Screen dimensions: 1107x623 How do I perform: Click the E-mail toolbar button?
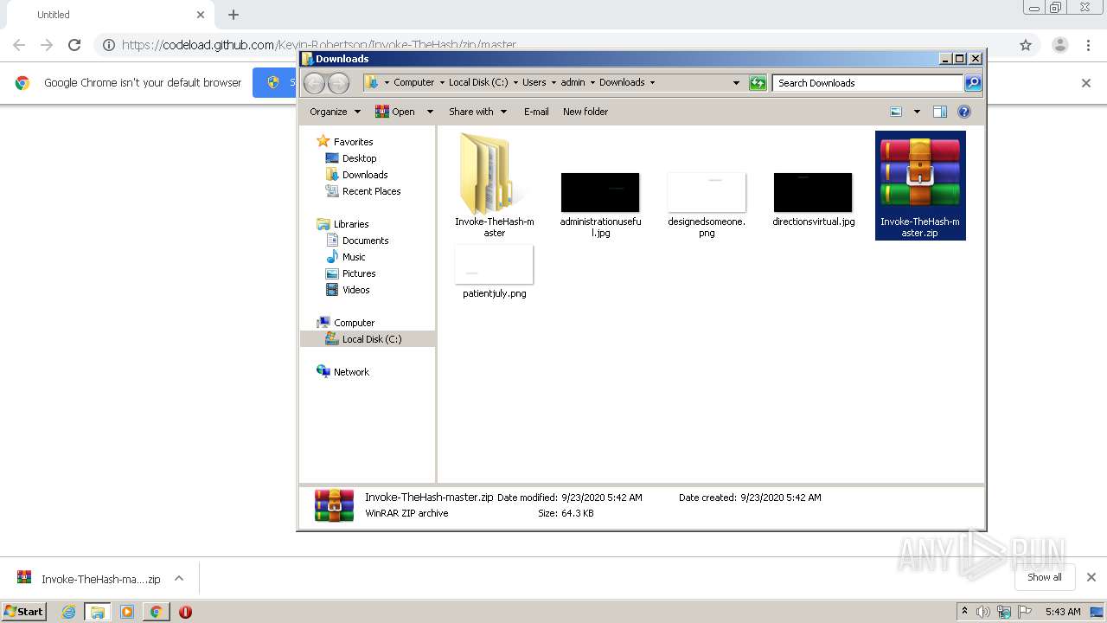pos(536,112)
